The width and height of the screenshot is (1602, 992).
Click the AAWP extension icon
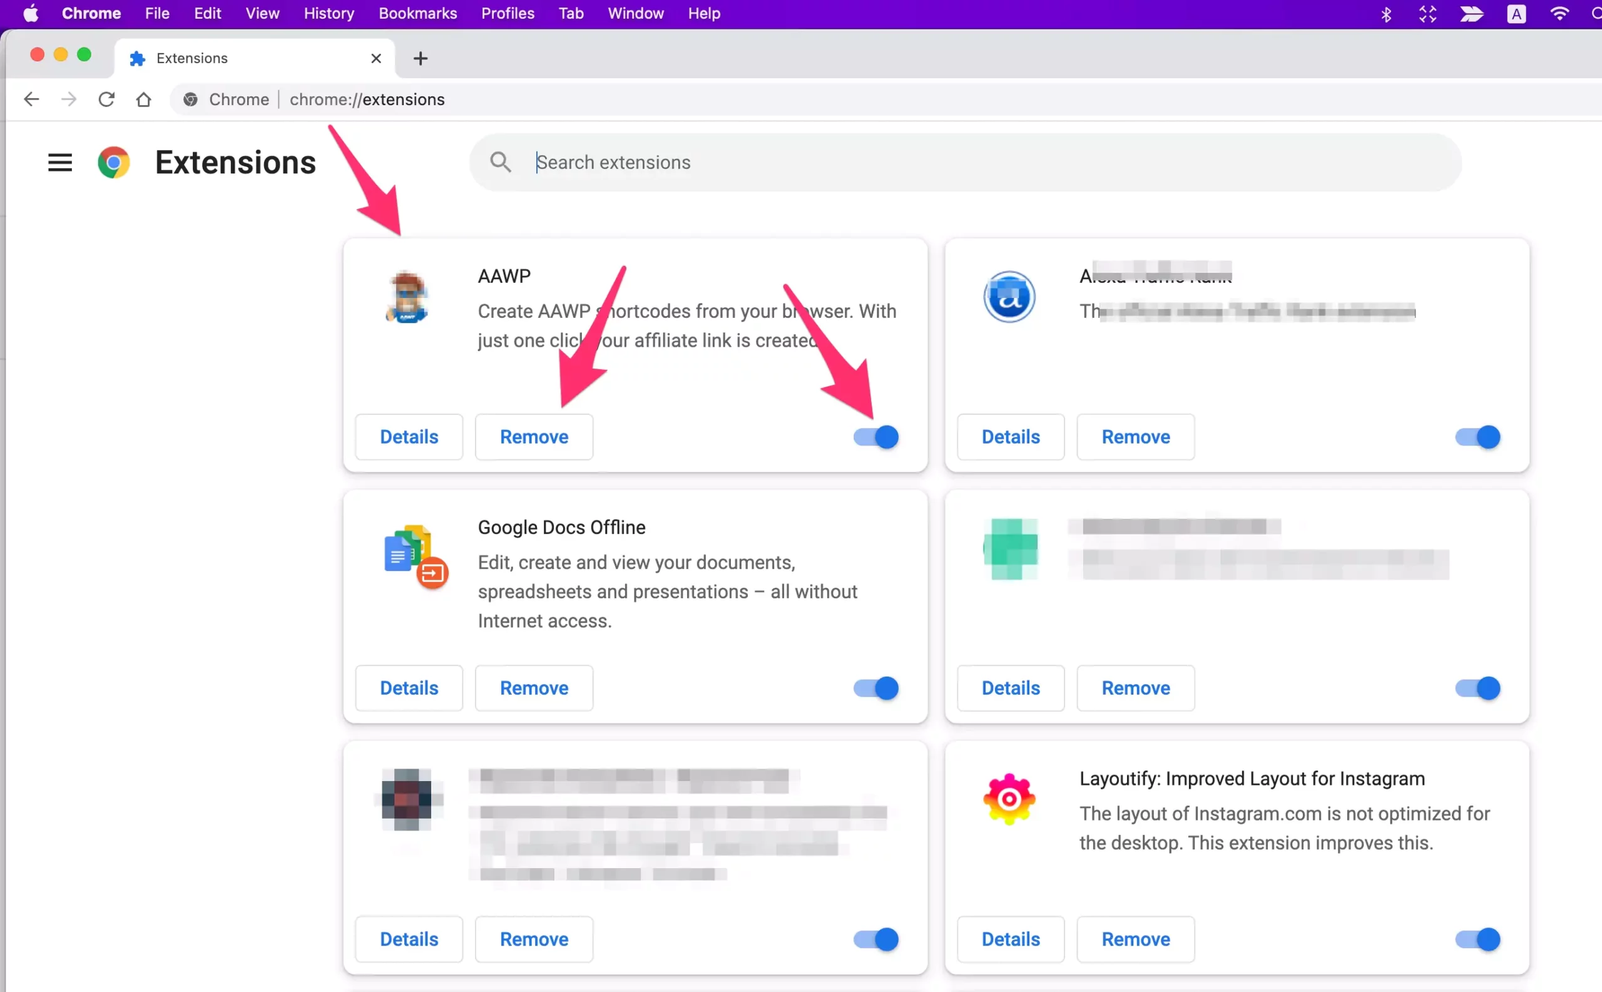tap(407, 297)
